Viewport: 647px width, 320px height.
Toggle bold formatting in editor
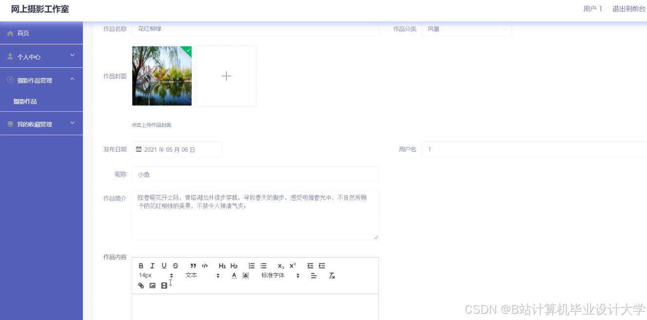[141, 266]
